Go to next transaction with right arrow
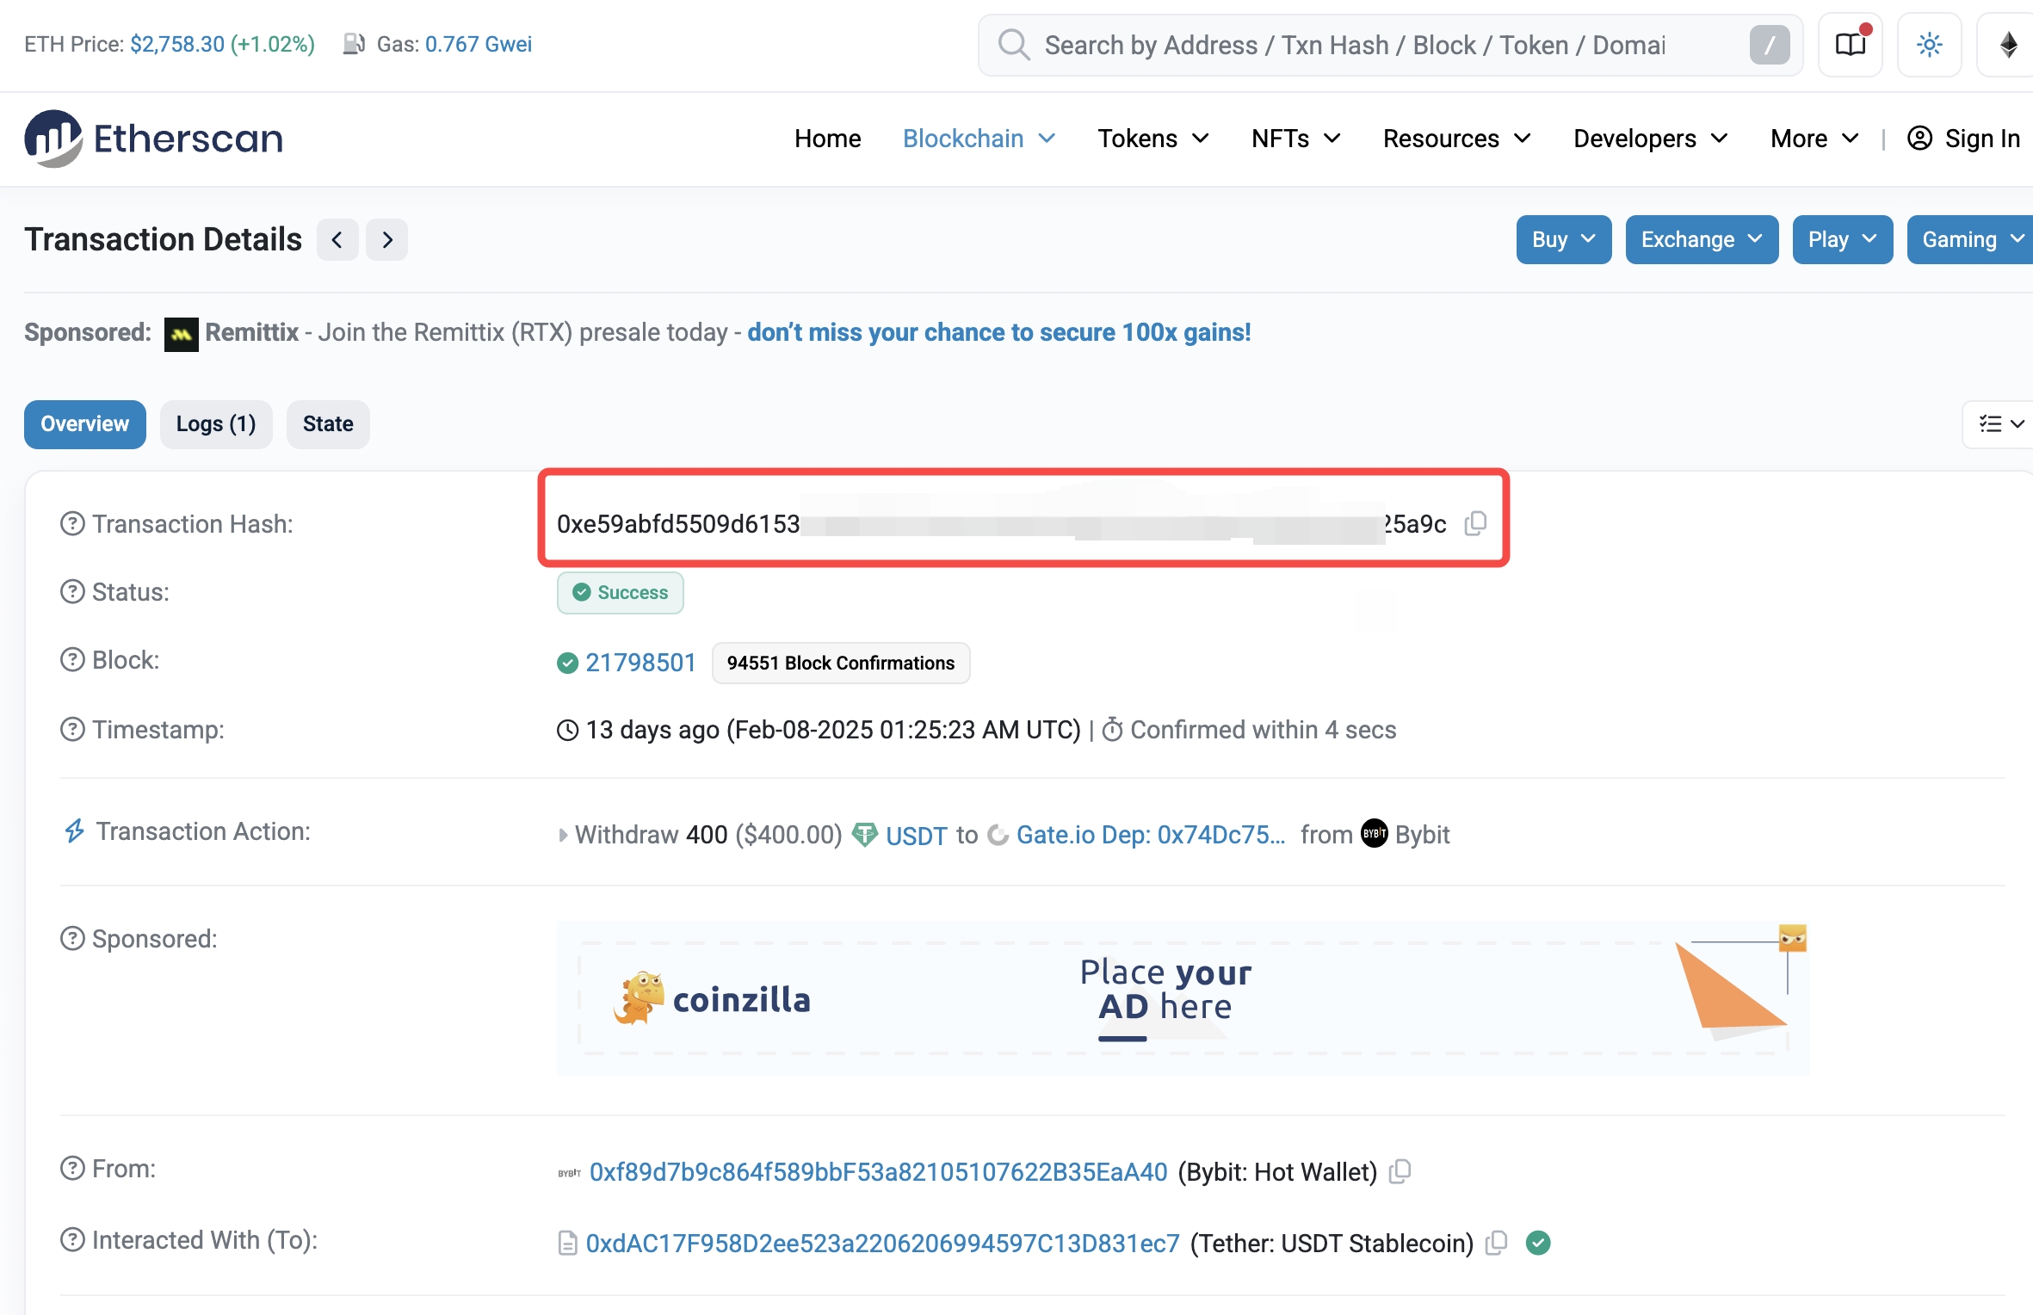This screenshot has width=2033, height=1315. click(387, 239)
